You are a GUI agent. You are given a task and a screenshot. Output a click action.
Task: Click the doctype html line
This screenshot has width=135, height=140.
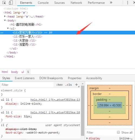(x=16, y=9)
